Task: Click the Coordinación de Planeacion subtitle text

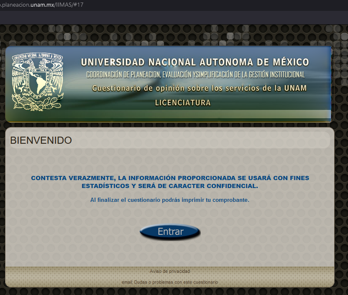Action: pos(195,75)
